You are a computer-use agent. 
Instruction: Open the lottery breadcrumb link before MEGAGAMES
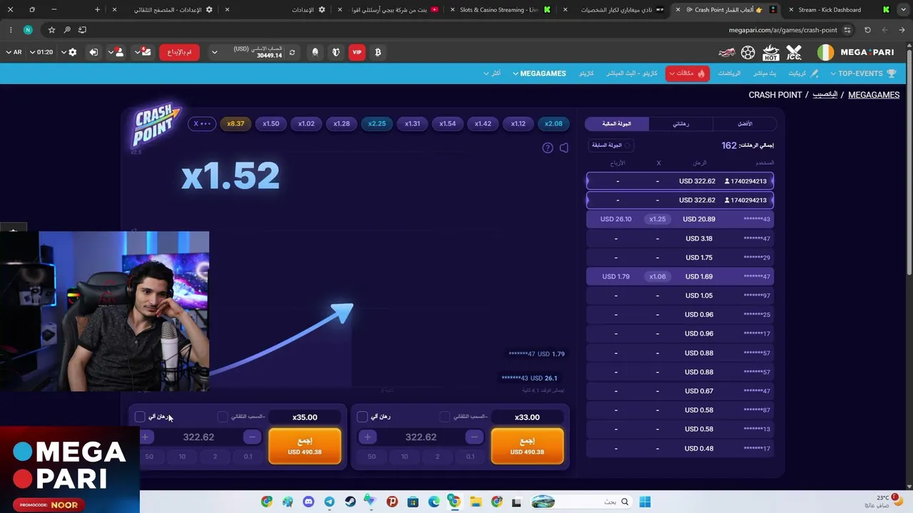click(x=825, y=95)
